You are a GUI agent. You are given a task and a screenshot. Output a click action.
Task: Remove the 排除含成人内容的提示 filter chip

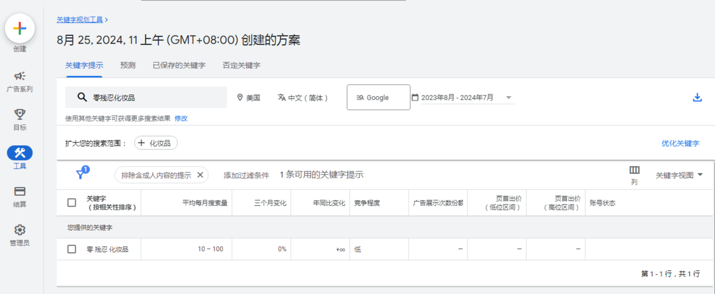[x=200, y=175]
